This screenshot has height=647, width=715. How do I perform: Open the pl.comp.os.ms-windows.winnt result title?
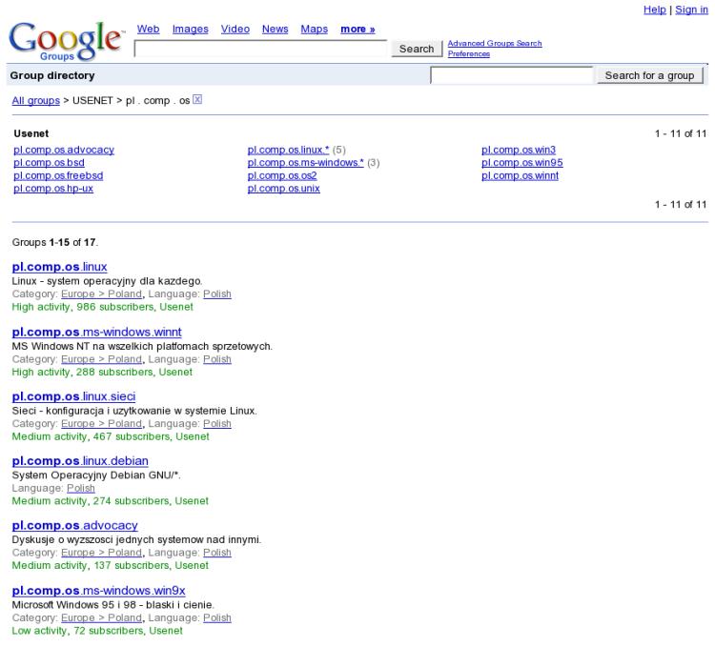(96, 332)
